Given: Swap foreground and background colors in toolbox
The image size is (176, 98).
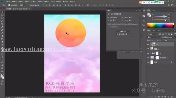Looking at the screenshot, I should click(3, 74).
